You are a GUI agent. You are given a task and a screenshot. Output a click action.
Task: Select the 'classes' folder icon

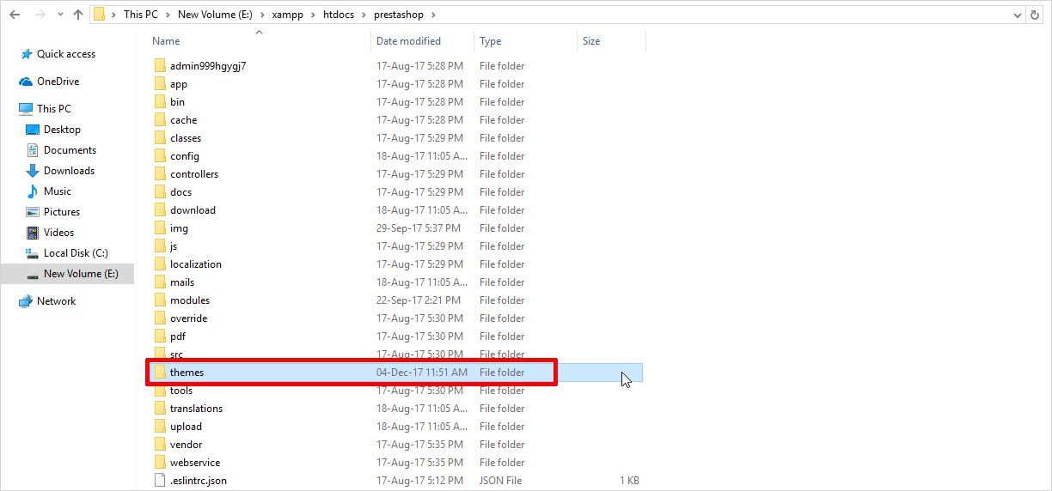point(160,138)
